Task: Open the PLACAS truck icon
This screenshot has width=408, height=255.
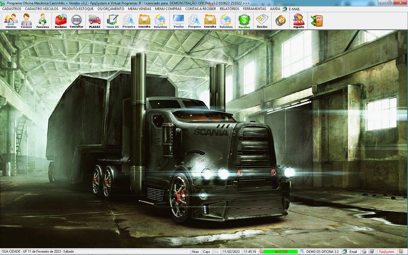Action: (x=94, y=21)
